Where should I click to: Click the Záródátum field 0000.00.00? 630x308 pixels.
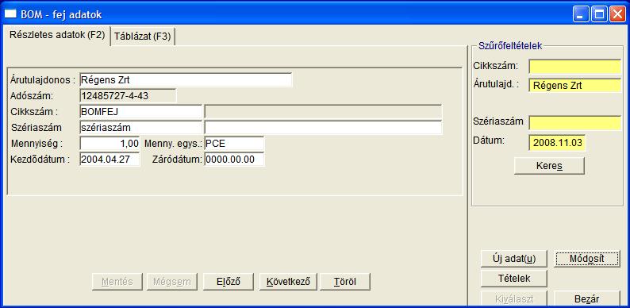234,159
